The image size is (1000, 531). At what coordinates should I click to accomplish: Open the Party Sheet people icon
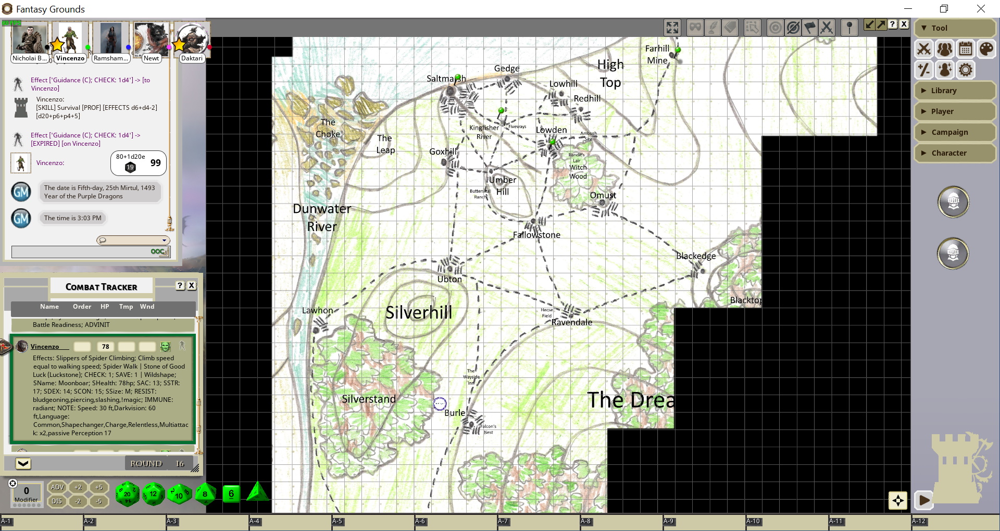tap(944, 49)
